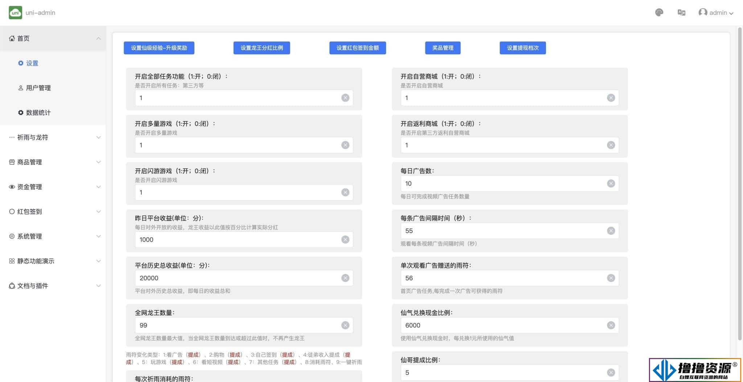This screenshot has height=382, width=743.
Task: Expand the 红包签到 menu chevron
Action: (x=98, y=212)
